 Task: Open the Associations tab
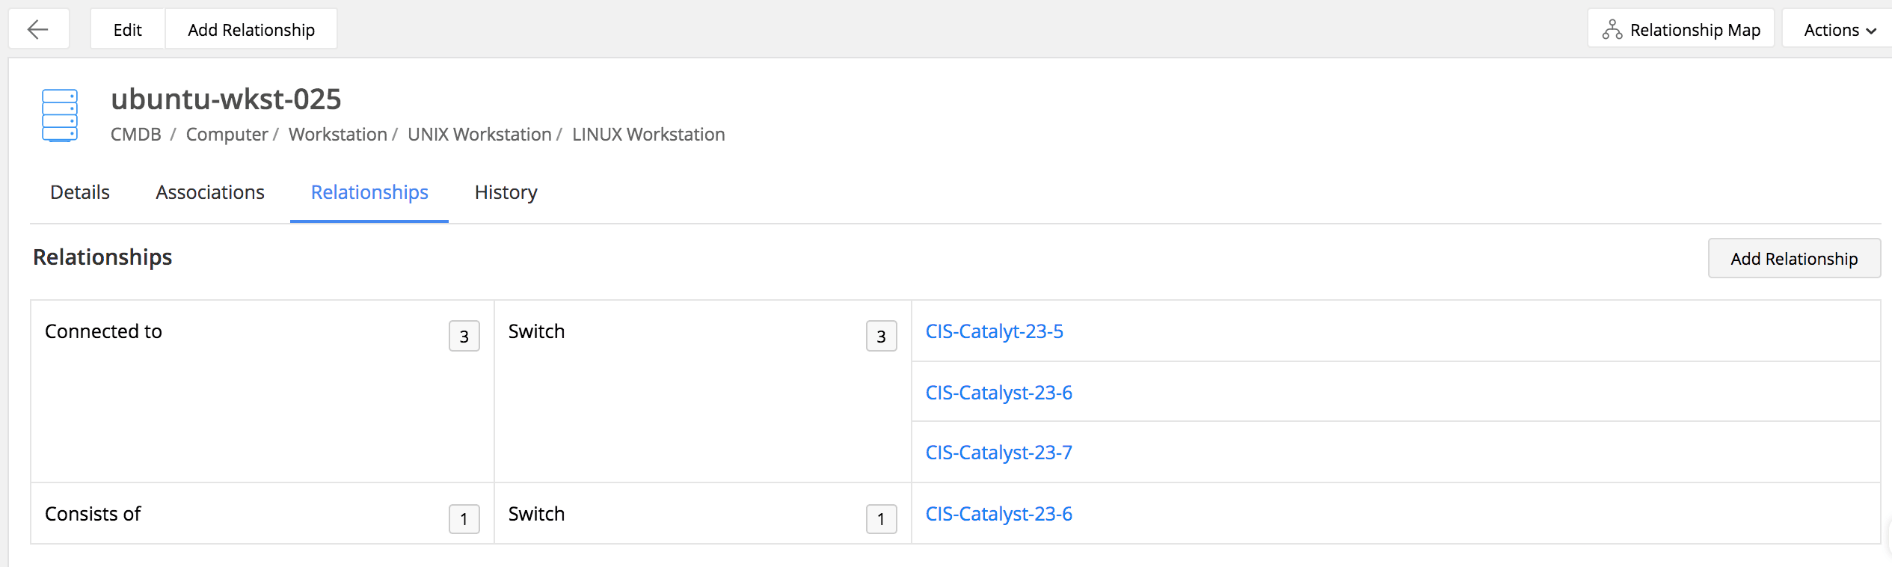[210, 192]
